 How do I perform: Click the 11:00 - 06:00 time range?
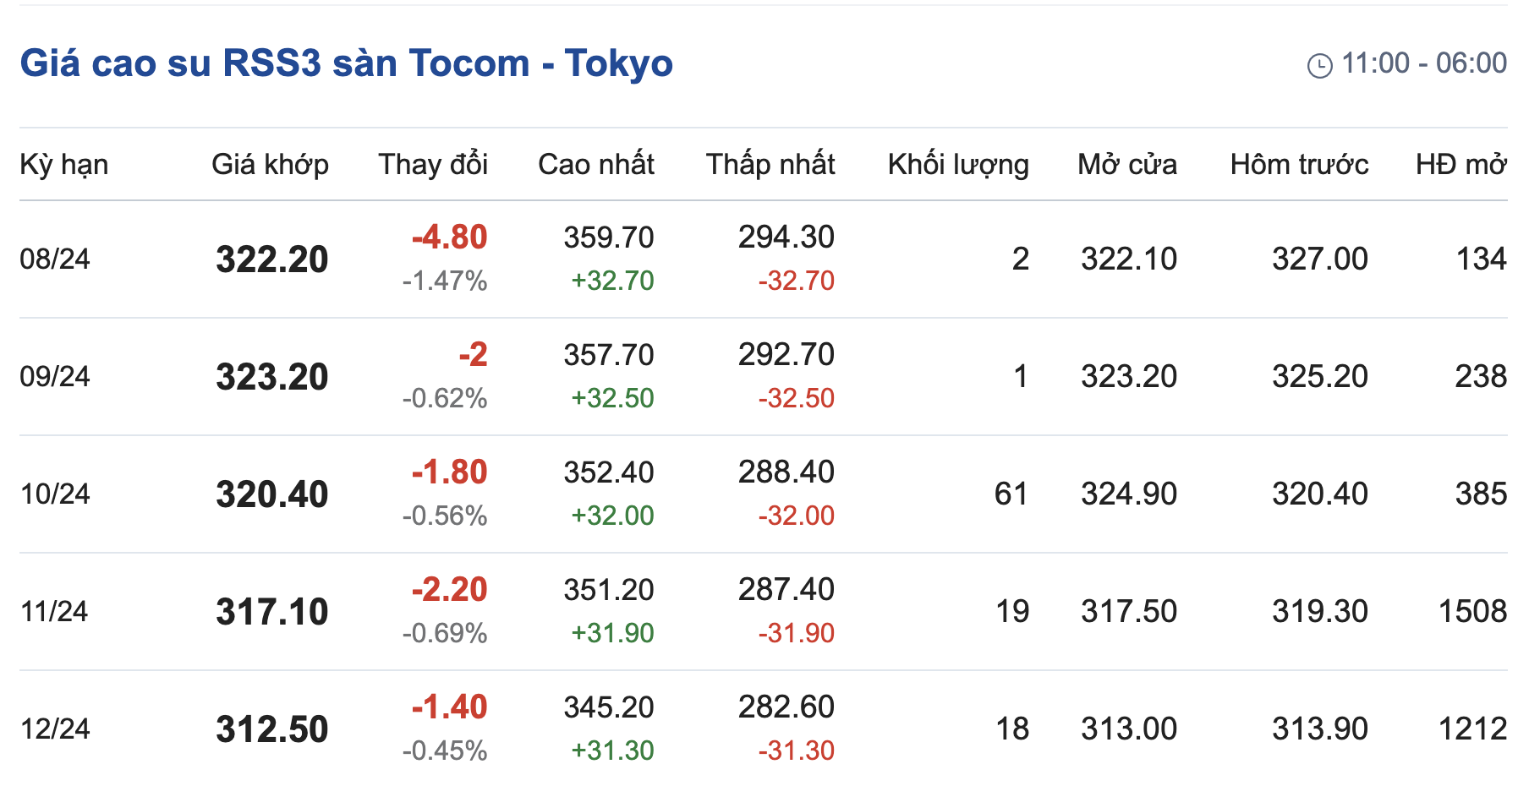[1424, 63]
